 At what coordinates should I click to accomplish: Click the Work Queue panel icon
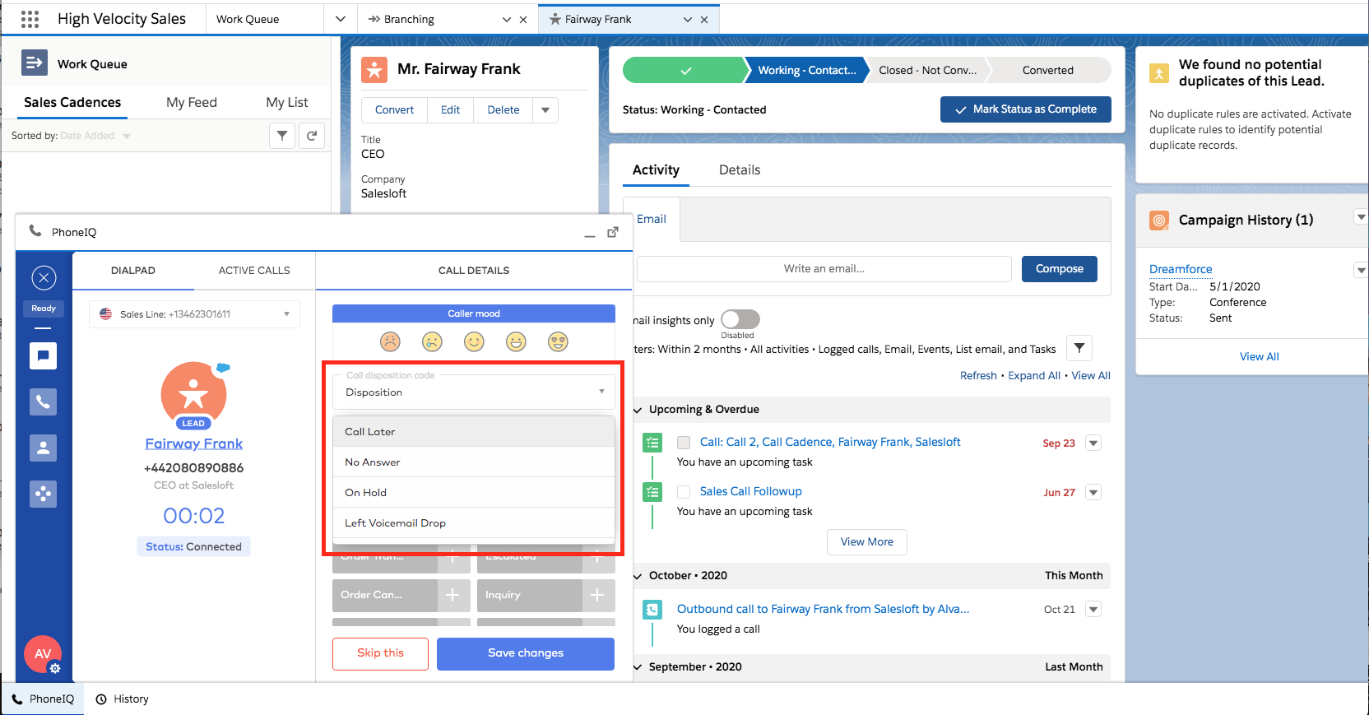[35, 63]
